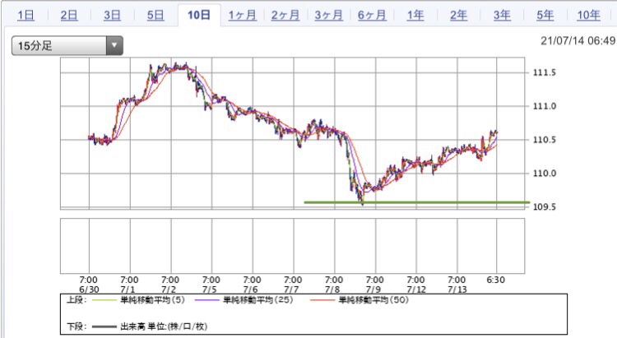Select the active 10日 range tab

pyautogui.click(x=199, y=16)
